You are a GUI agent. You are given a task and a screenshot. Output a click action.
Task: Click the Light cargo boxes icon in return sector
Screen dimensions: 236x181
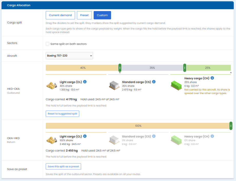coord(52,140)
